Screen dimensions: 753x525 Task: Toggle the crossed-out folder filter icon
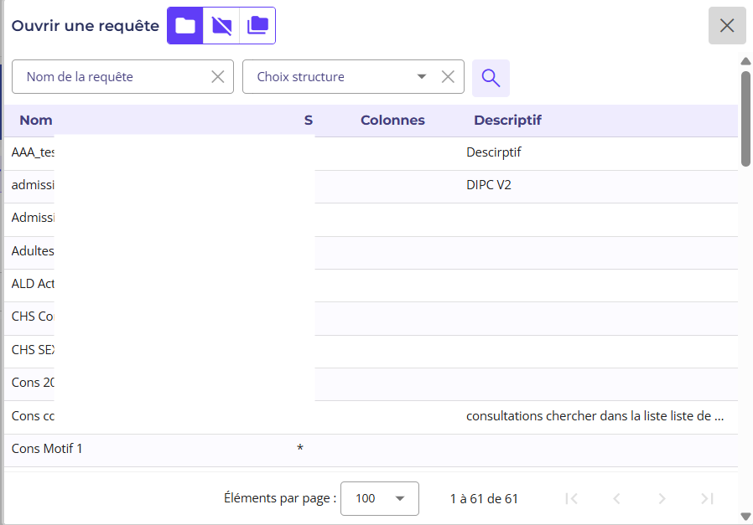click(x=221, y=26)
